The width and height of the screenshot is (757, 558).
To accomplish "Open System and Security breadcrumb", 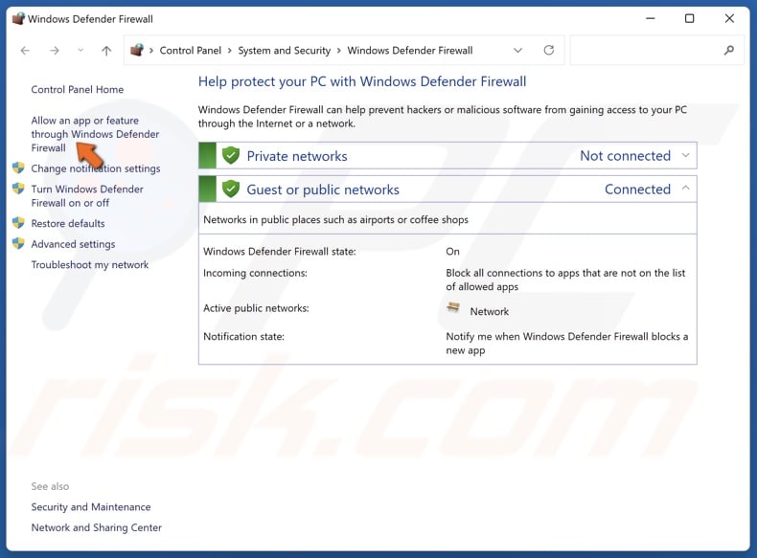I will click(x=285, y=50).
